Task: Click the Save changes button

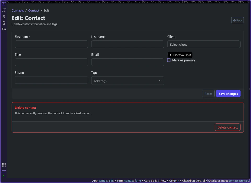Action: tap(228, 93)
